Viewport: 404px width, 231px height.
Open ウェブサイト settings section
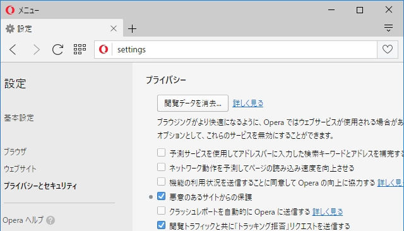tap(20, 169)
